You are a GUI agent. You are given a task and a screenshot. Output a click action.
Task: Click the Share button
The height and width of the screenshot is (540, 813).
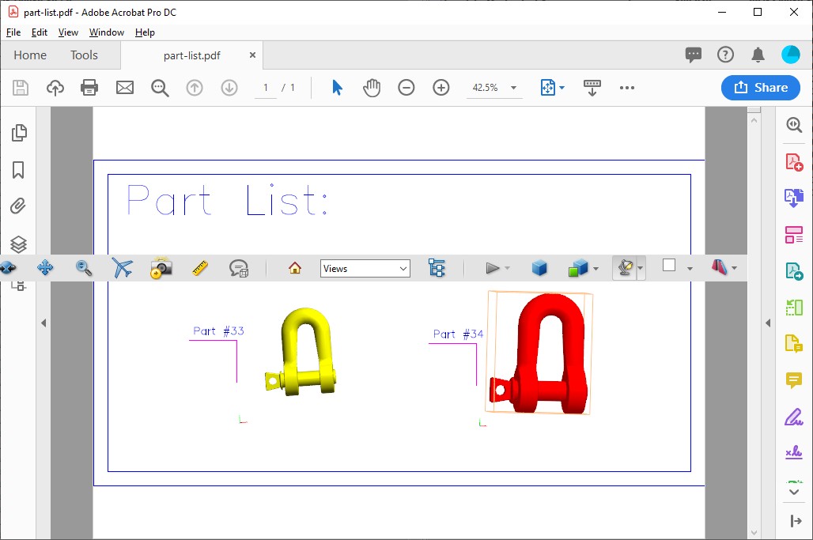coord(761,88)
